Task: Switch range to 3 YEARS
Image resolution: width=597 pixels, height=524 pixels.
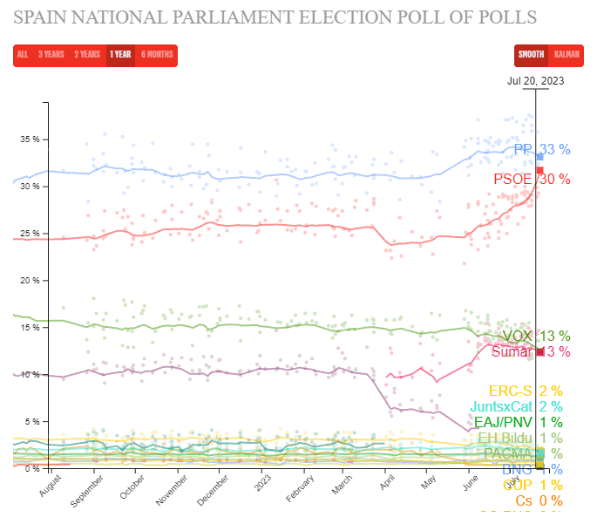Action: coord(51,55)
